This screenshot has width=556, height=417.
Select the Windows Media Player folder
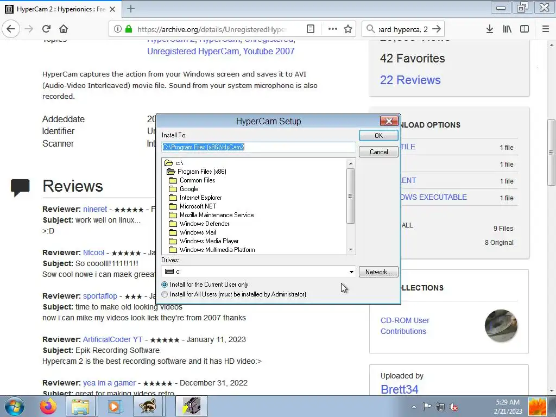pos(204,241)
